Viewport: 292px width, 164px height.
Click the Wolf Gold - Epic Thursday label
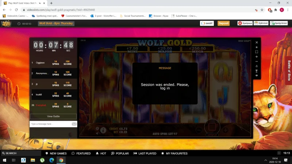(x=56, y=23)
